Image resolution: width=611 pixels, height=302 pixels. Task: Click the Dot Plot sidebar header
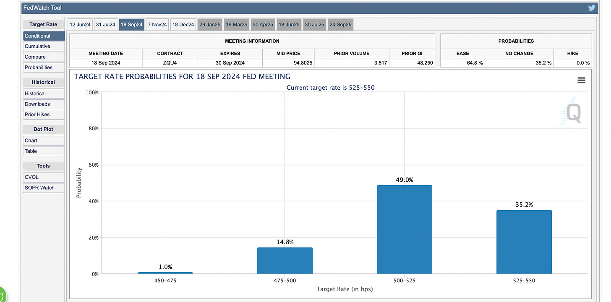coord(43,129)
